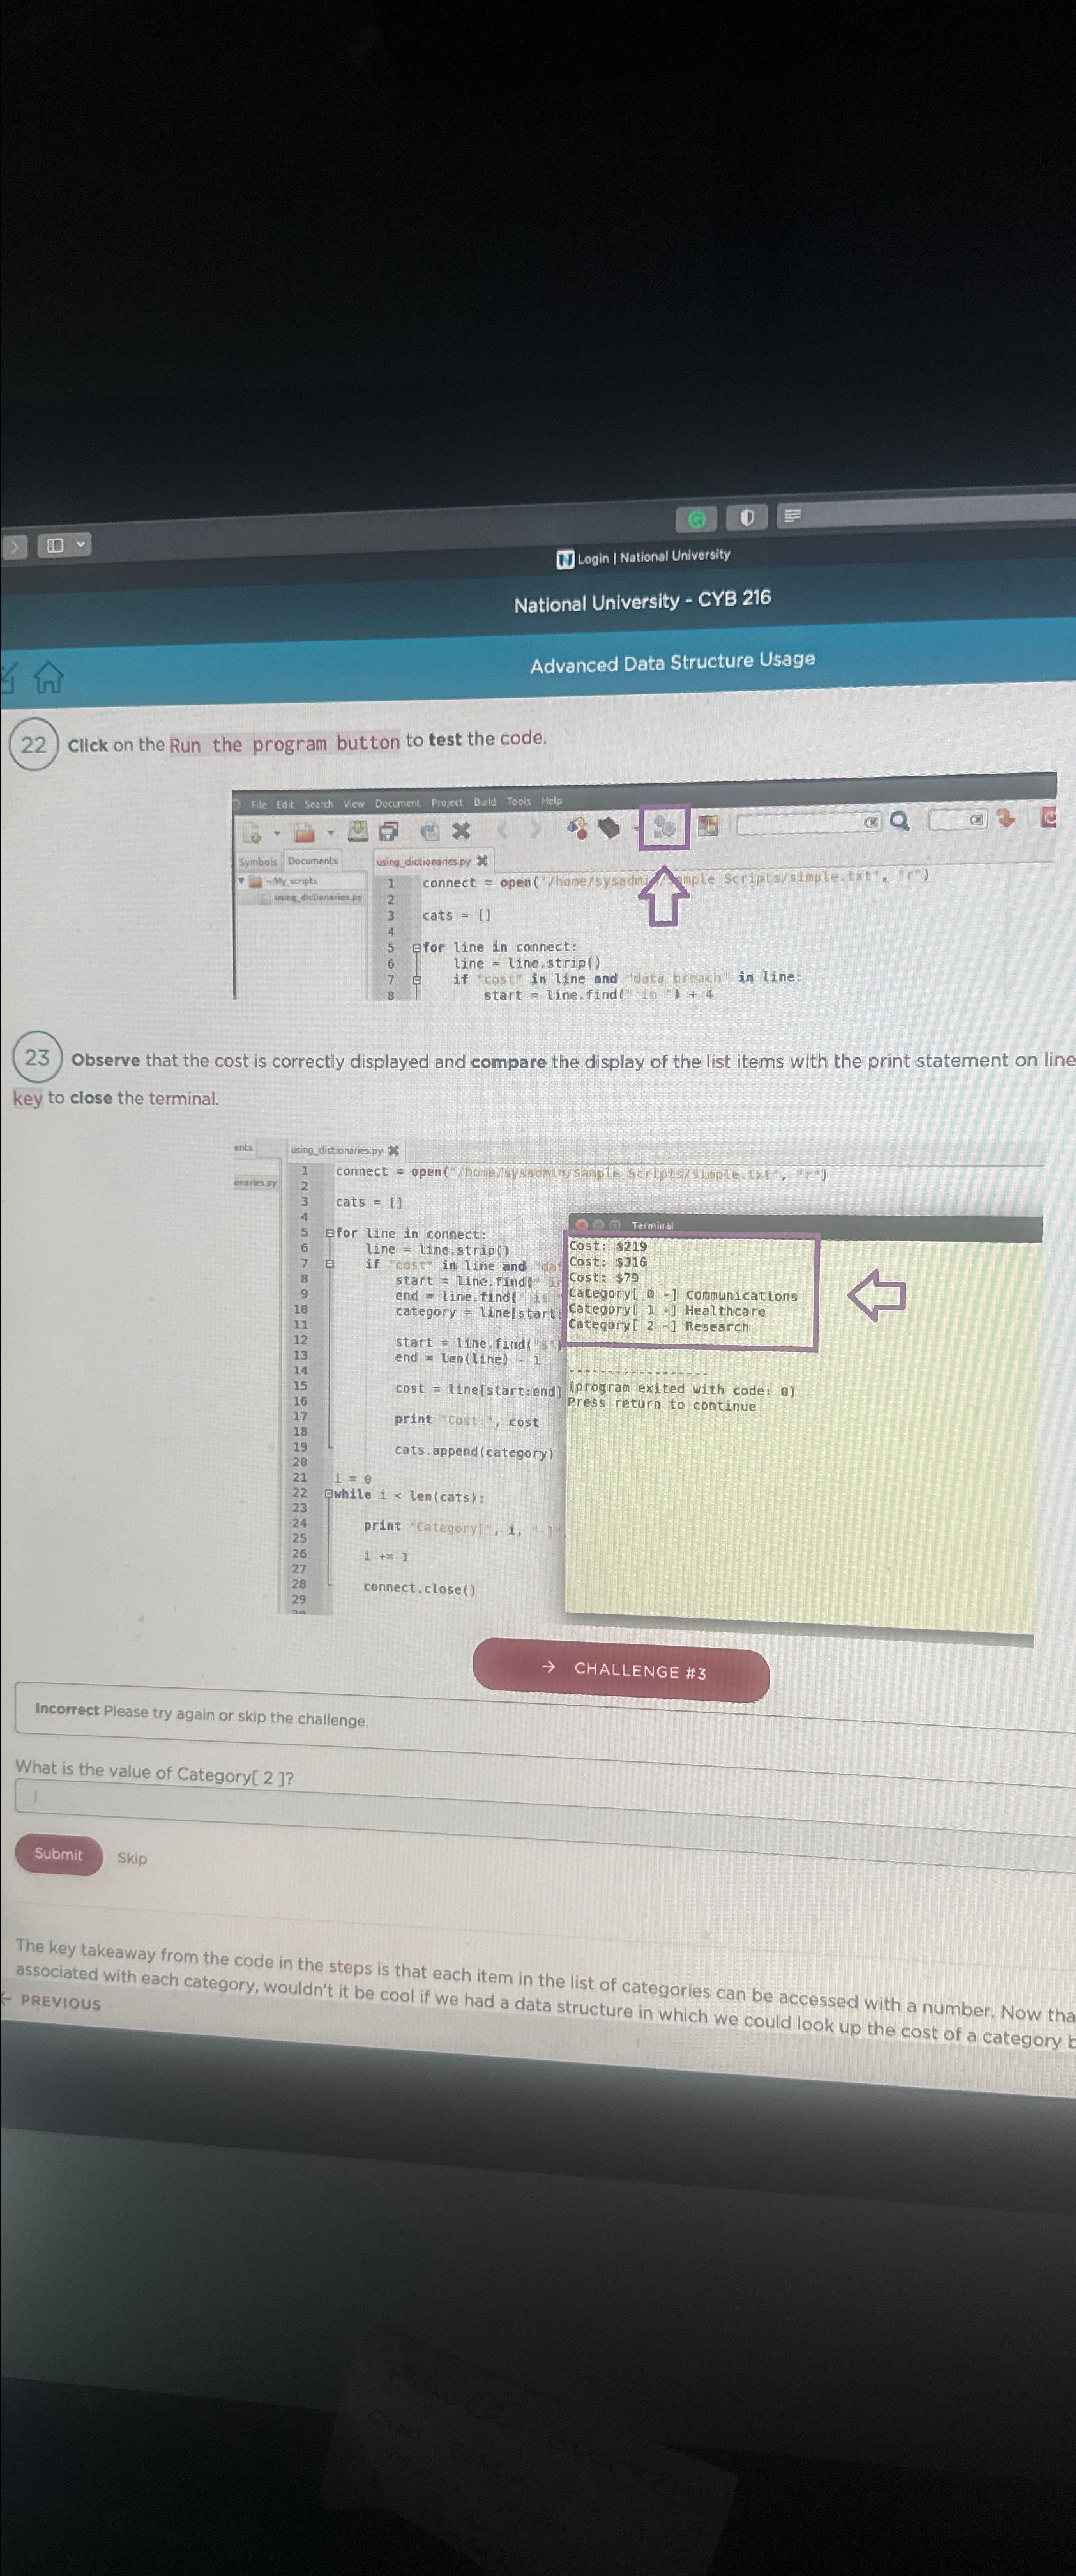The height and width of the screenshot is (2576, 1076).
Task: Click the CHALLENGE #3 button
Action: tap(621, 1670)
